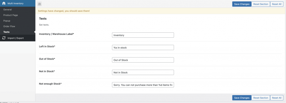286x103 pixels.
Task: Click the Not in Stock input field
Action: tap(143, 73)
